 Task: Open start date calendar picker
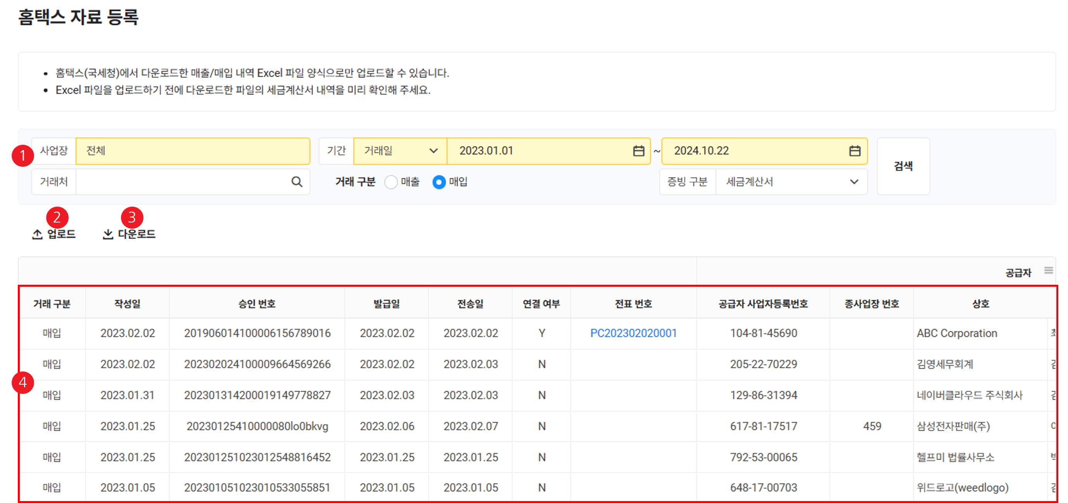(638, 151)
